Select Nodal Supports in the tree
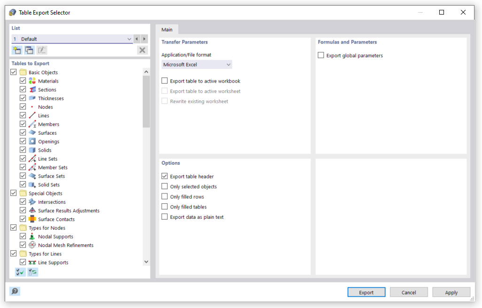The width and height of the screenshot is (482, 308). [x=55, y=237]
